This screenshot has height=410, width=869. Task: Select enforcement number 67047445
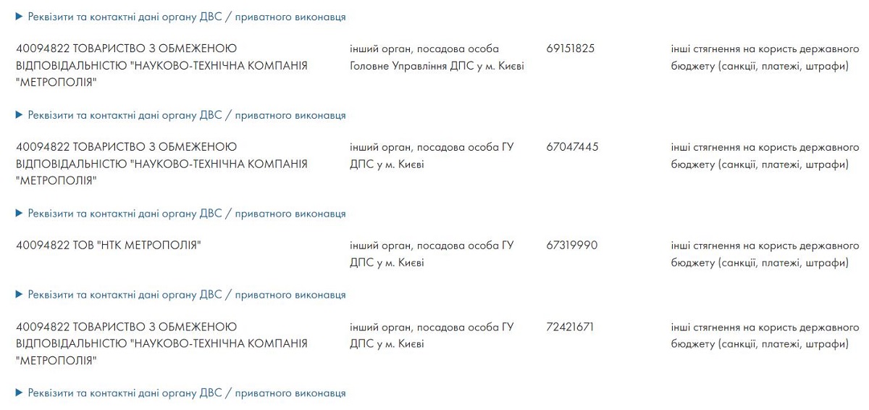click(x=572, y=147)
